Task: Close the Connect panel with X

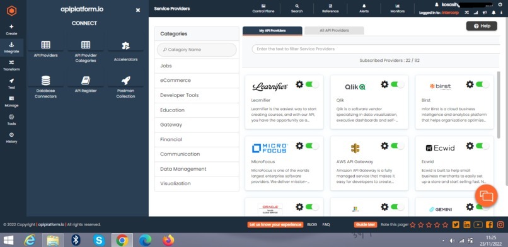Action: click(138, 10)
